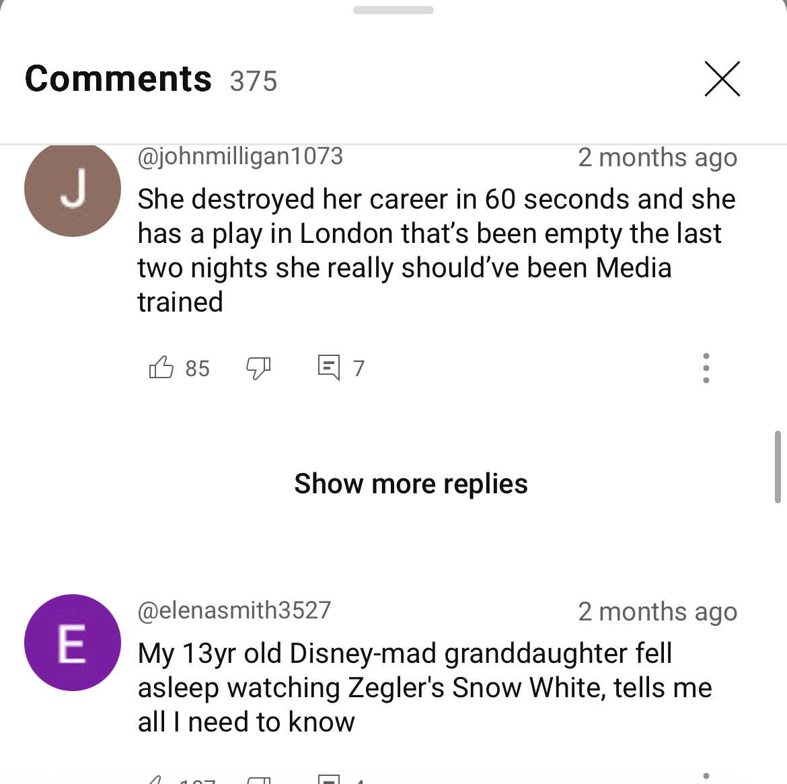Dislike johnmilligan1073's comment
This screenshot has width=787, height=784.
pyautogui.click(x=258, y=368)
